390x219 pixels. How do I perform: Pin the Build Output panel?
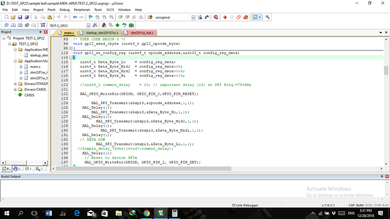(x=382, y=176)
